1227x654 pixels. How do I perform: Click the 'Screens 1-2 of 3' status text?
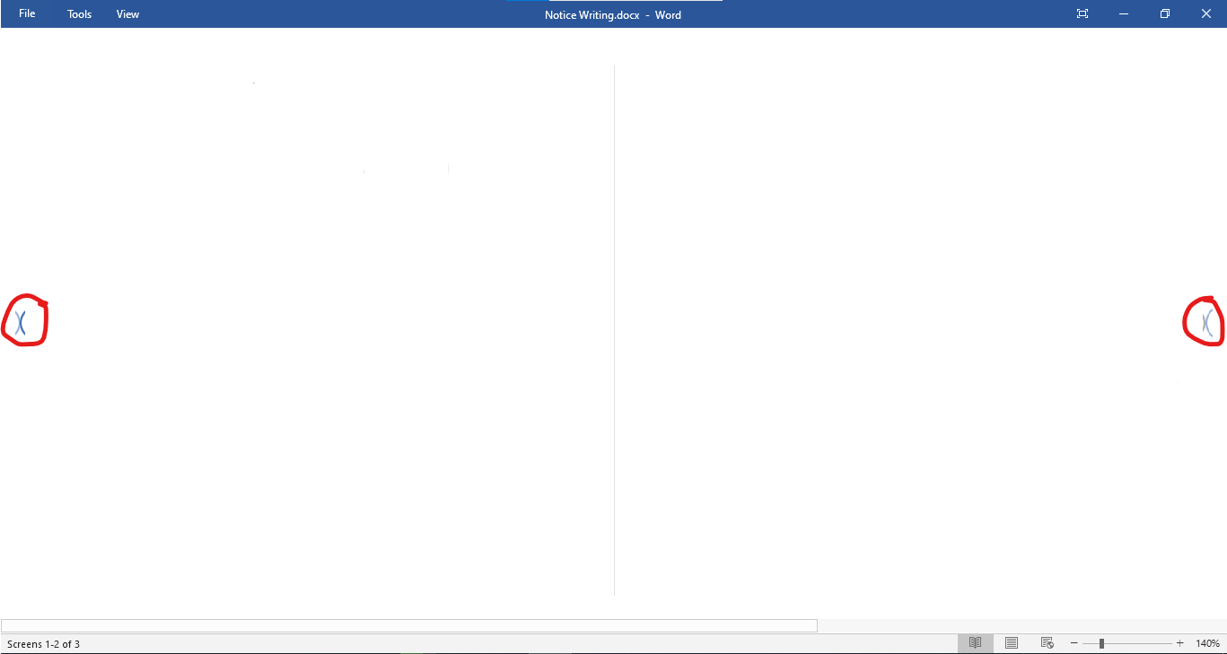pos(43,644)
